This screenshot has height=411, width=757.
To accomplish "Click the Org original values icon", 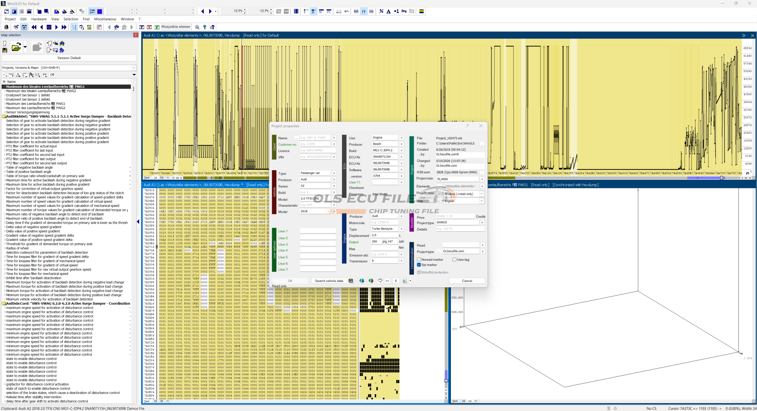I will tap(404, 11).
